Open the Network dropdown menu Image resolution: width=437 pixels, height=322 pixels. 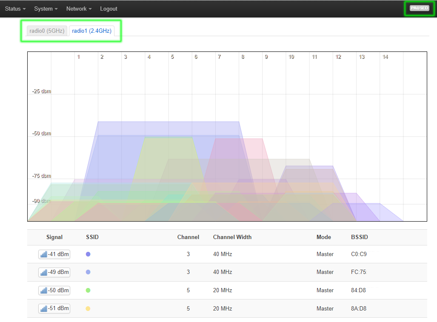pyautogui.click(x=79, y=9)
